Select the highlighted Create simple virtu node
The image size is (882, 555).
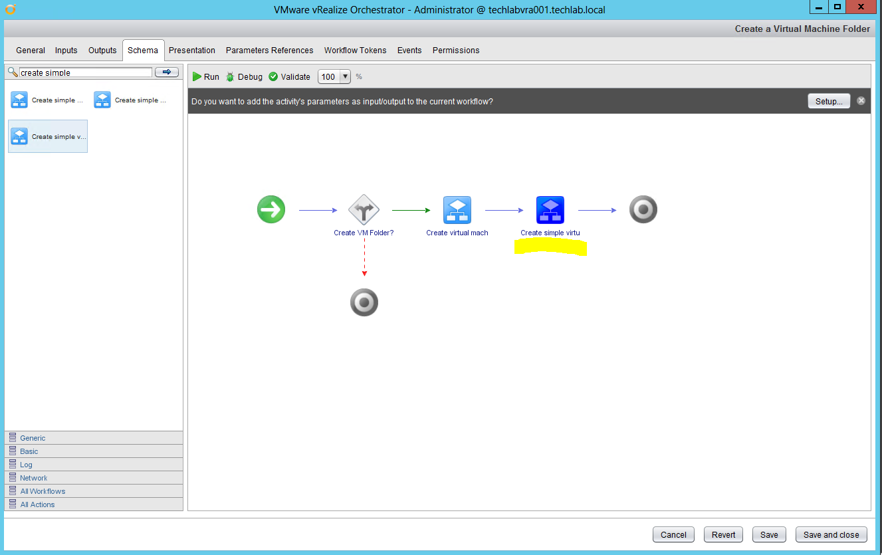click(x=550, y=210)
